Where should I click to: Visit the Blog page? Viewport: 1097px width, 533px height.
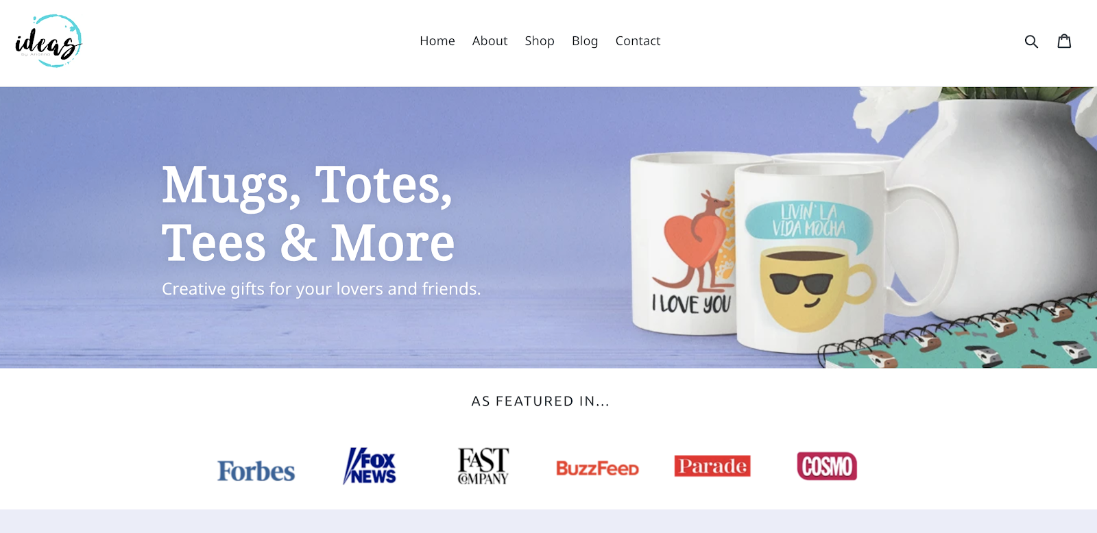(x=585, y=41)
